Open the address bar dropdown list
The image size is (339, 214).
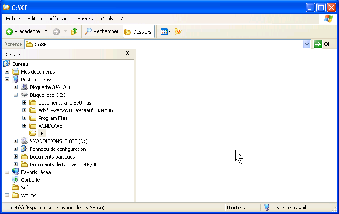click(x=307, y=44)
